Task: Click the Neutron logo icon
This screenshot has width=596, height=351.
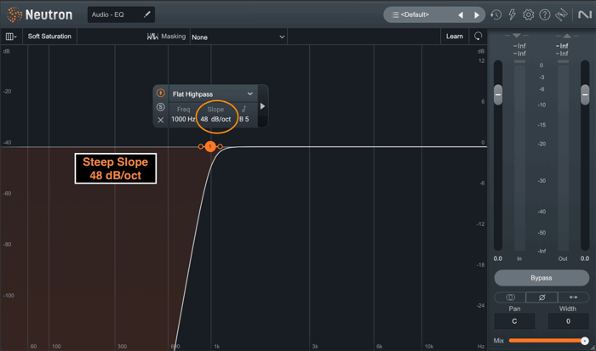Action: [14, 14]
